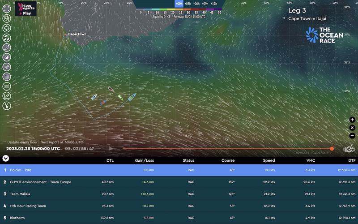Click the globe/3D view icon by timeline
The height and width of the screenshot is (224, 358).
coord(349,149)
